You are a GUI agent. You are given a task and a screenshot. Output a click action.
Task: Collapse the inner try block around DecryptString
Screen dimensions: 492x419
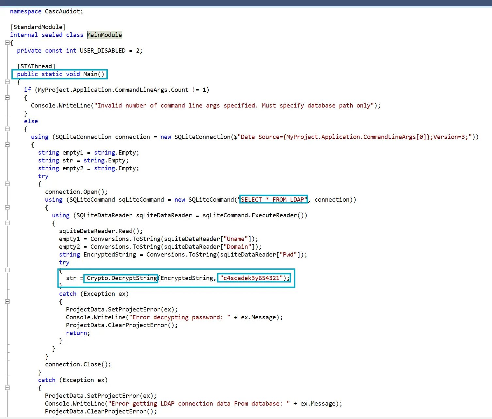click(7, 270)
